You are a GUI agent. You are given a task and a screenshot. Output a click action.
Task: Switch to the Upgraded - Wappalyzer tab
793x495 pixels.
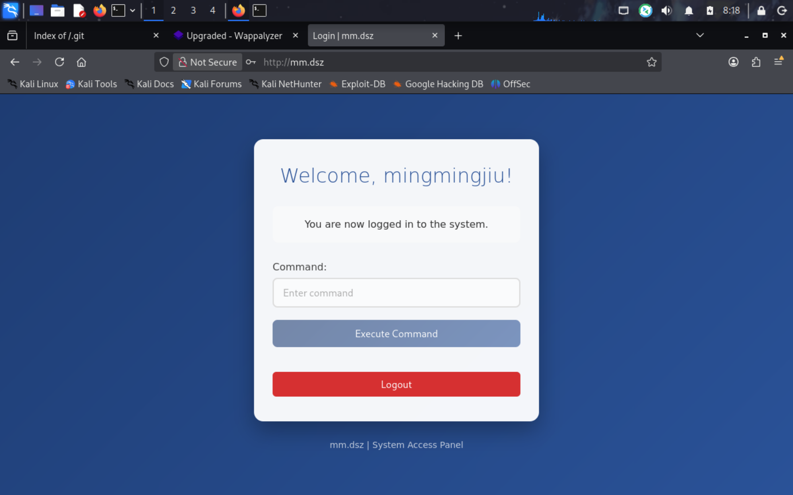233,36
